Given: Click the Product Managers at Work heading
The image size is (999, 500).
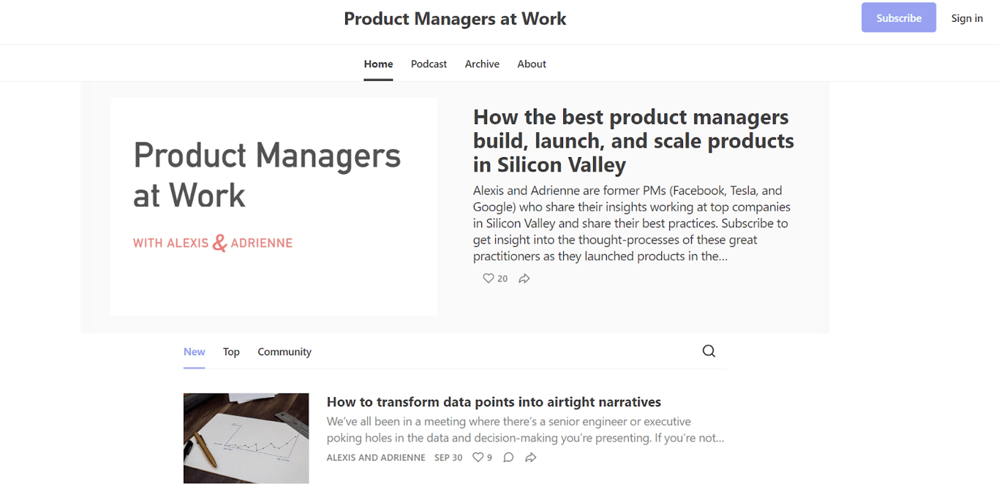Looking at the screenshot, I should click(455, 18).
